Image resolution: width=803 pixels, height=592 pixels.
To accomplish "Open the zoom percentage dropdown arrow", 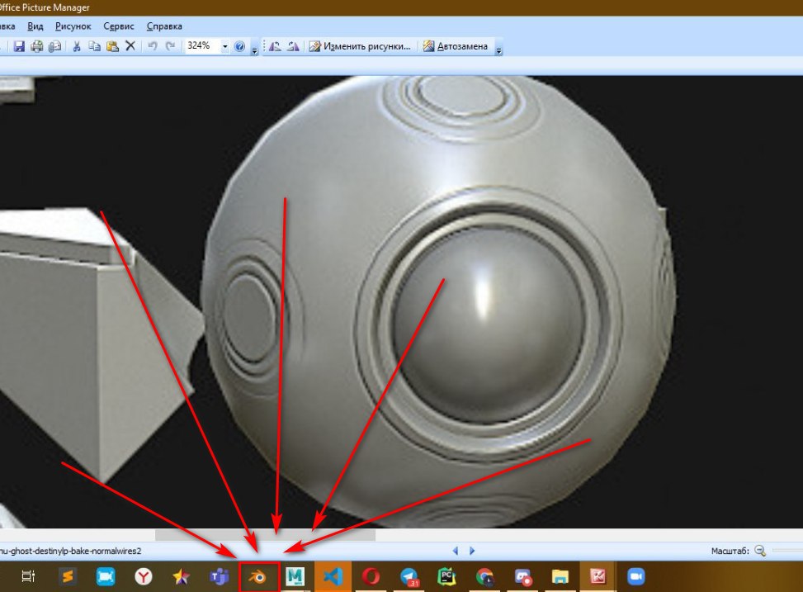I will point(224,46).
